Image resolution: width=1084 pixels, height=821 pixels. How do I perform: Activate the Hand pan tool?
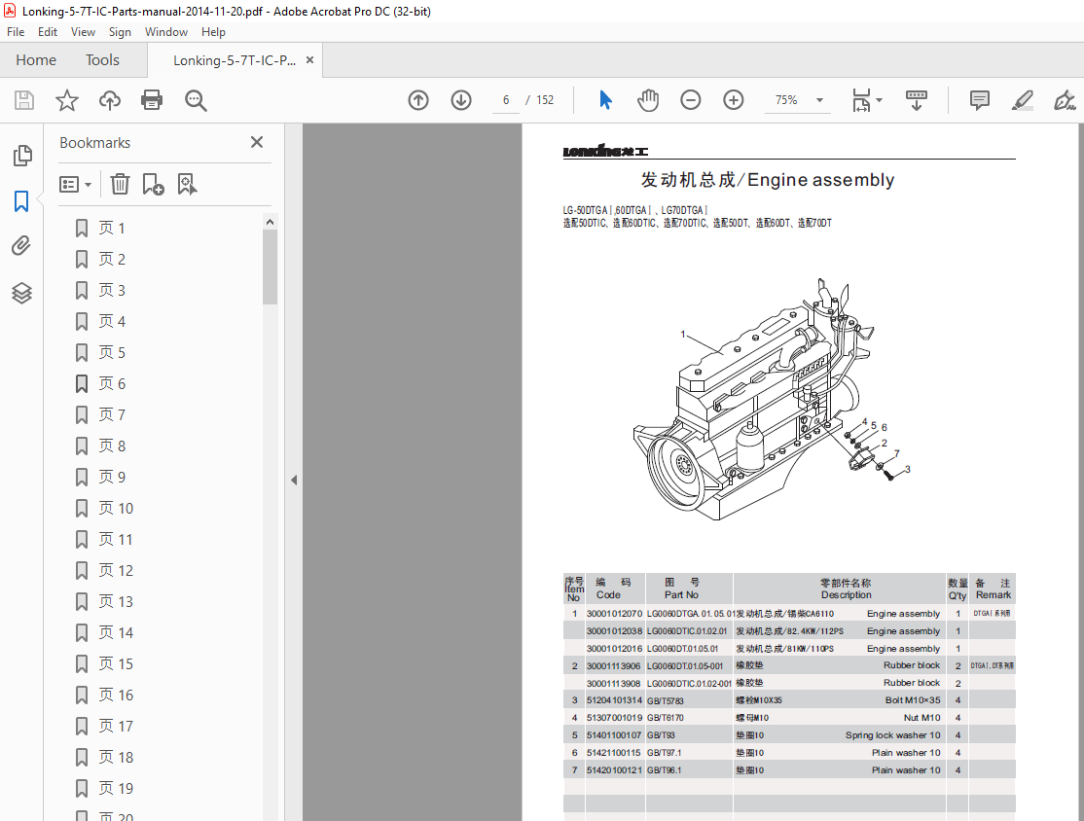click(x=648, y=100)
